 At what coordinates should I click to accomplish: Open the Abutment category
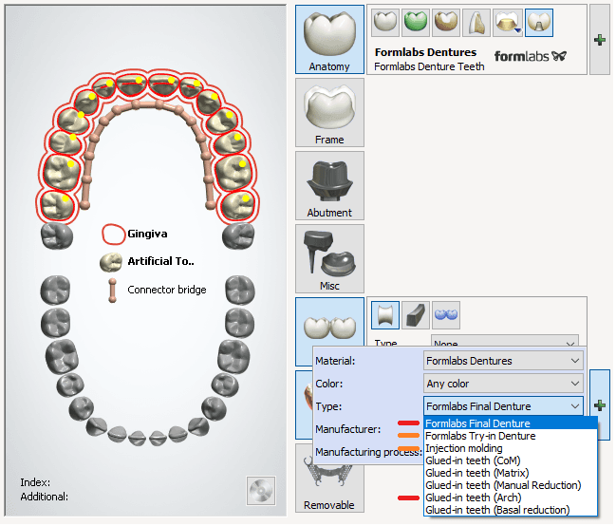(x=329, y=186)
